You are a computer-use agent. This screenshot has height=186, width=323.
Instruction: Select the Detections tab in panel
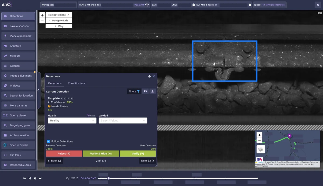click(55, 83)
